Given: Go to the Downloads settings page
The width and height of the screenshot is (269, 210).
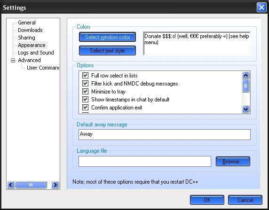Looking at the screenshot, I should pyautogui.click(x=30, y=30).
